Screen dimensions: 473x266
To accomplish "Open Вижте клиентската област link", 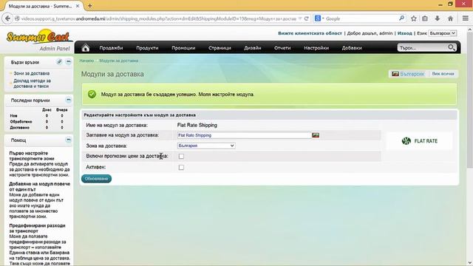I will [310, 33].
